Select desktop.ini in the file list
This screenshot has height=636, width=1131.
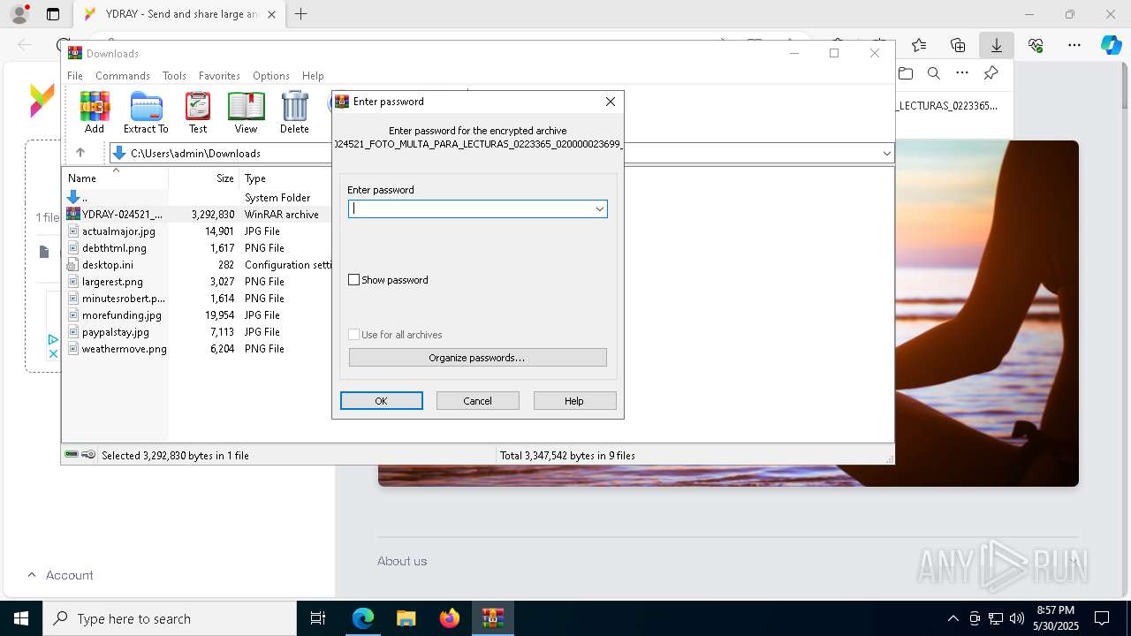pyautogui.click(x=108, y=265)
